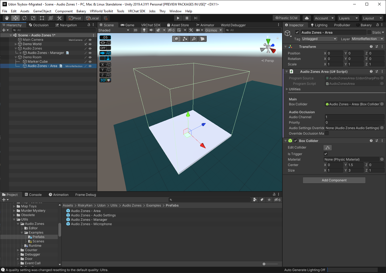This screenshot has width=386, height=273.
Task: Open the Bakery menu
Action: coord(81,11)
